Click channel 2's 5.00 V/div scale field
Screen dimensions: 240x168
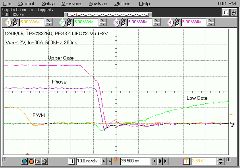click(x=86, y=22)
